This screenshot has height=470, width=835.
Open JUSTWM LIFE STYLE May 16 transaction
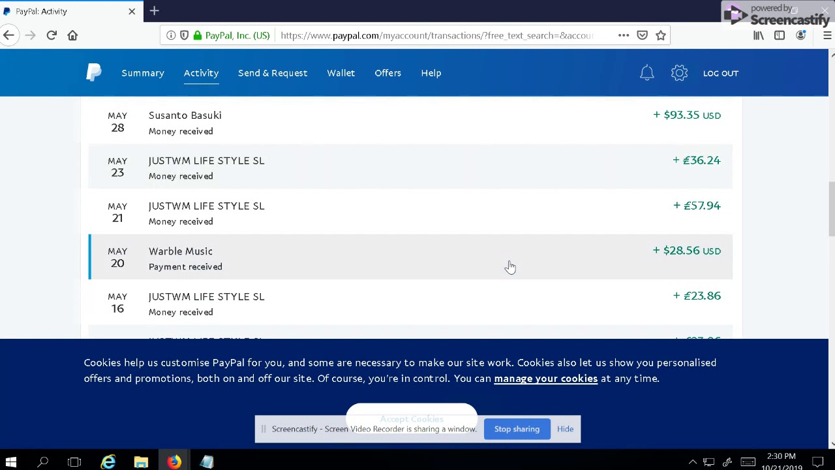pos(410,303)
